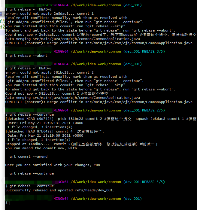Click 'Date: Fri May 21 18:19:09 2021 +0800'
Screen dimensions: 197x210
pyautogui.click(x=45, y=135)
